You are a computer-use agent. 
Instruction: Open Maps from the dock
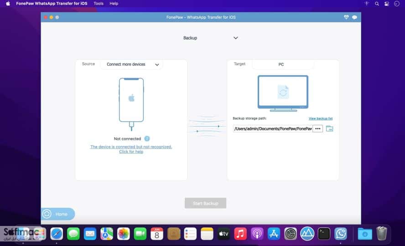click(x=107, y=234)
